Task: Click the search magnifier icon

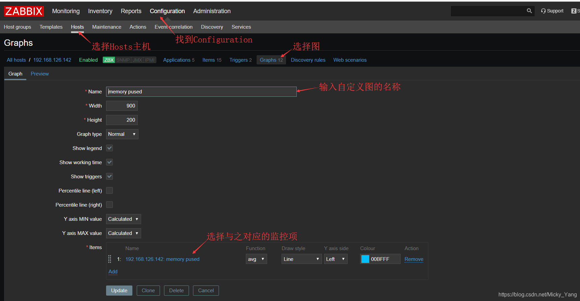Action: (529, 11)
